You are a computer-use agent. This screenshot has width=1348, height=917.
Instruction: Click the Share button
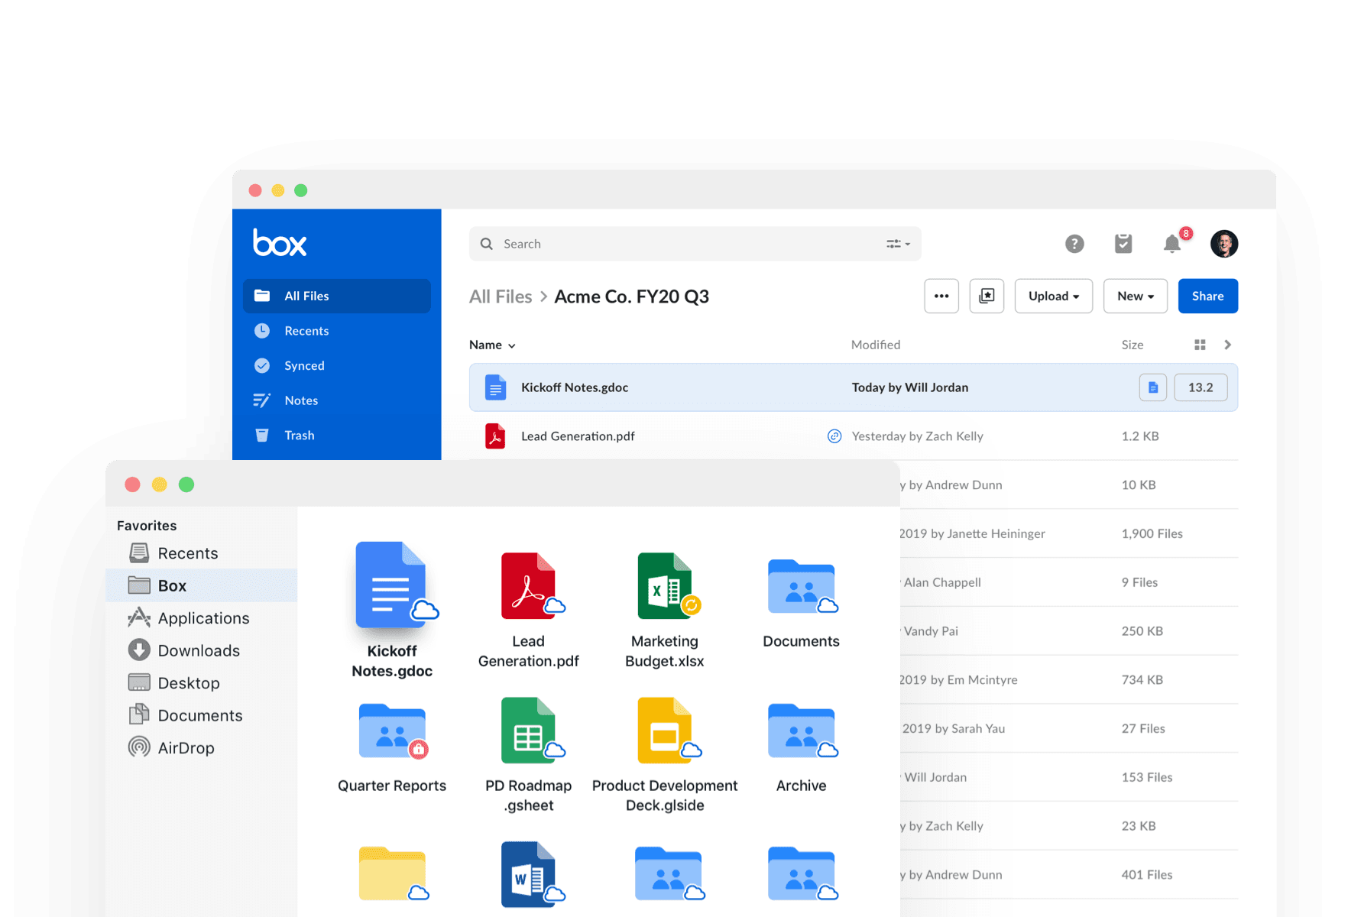[x=1207, y=296]
